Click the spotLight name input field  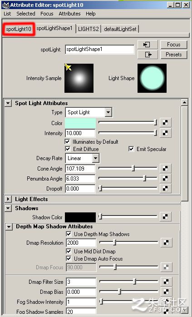pos(100,50)
